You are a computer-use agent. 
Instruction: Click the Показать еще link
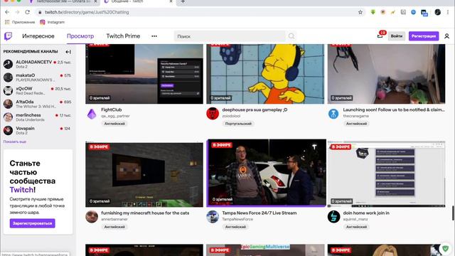(x=15, y=142)
